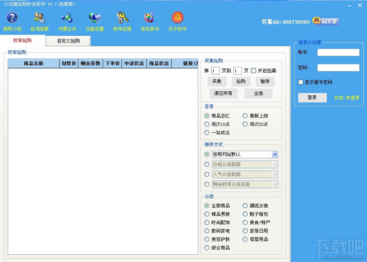
Task: Click the 状态:未登录 status text
Action: coord(347,98)
